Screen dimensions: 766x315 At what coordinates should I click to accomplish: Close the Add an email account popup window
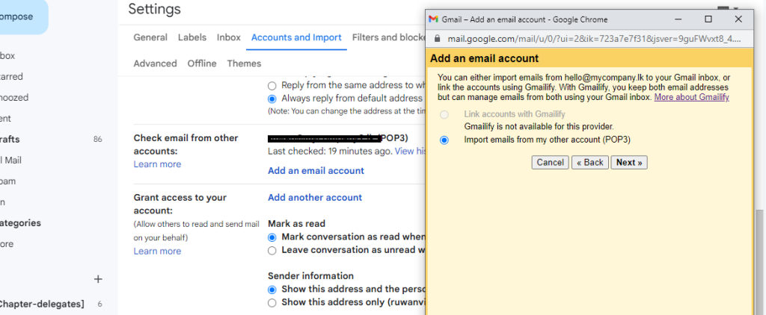[738, 19]
